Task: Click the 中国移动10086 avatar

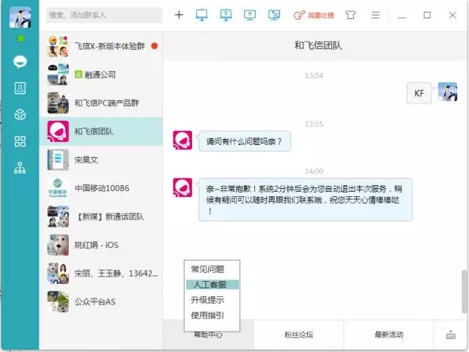Action: coord(58,188)
